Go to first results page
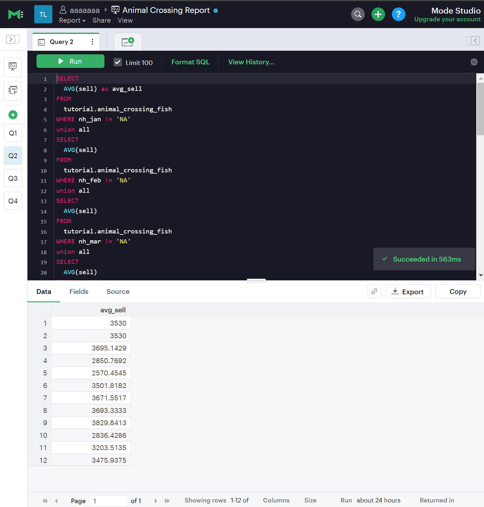The image size is (484, 507). point(45,501)
